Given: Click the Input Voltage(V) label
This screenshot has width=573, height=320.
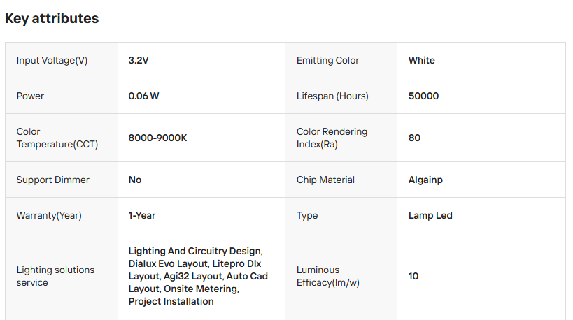Looking at the screenshot, I should pyautogui.click(x=52, y=60).
